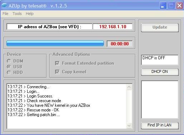
Task: Select the HDD device radio button
Action: [9, 72]
